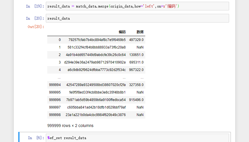Click NaN value in row 1

coord(140,47)
